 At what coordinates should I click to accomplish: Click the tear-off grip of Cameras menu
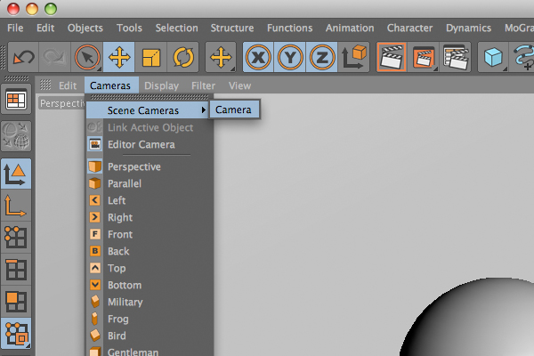(x=150, y=97)
